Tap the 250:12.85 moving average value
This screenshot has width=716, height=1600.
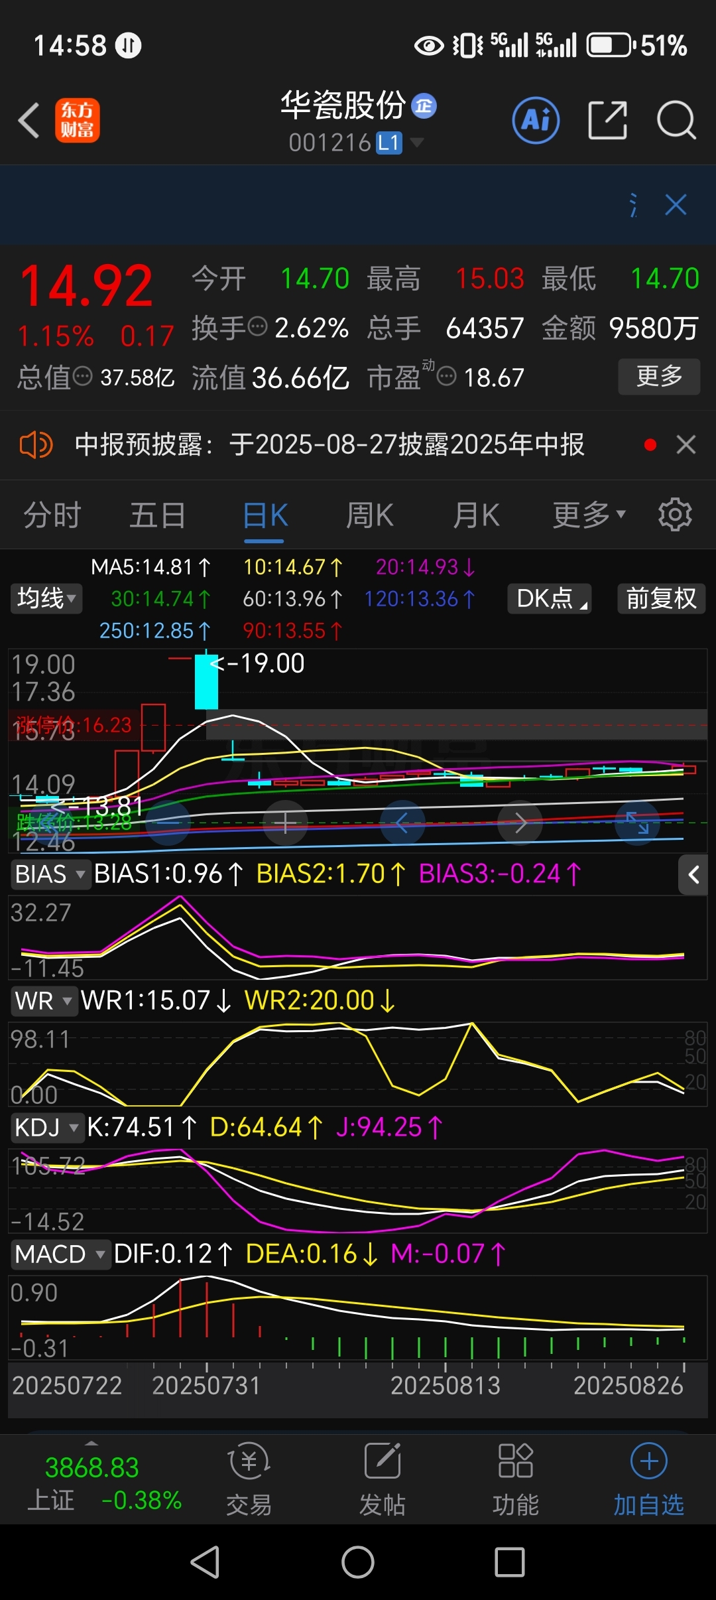pyautogui.click(x=155, y=630)
